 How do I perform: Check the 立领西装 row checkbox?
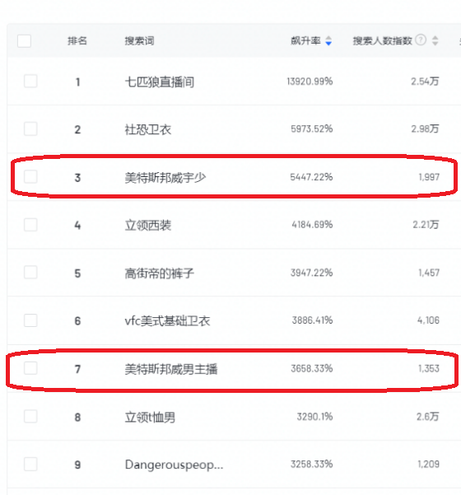(30, 225)
